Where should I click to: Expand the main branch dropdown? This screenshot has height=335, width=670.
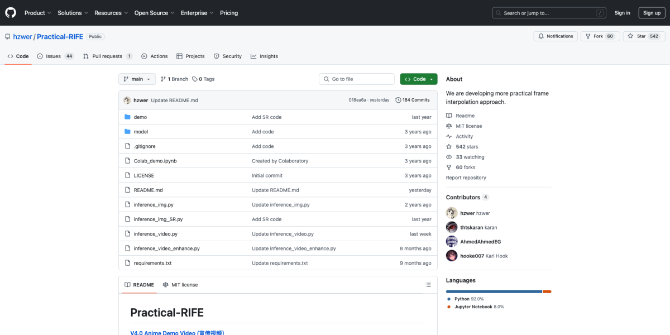coord(137,79)
